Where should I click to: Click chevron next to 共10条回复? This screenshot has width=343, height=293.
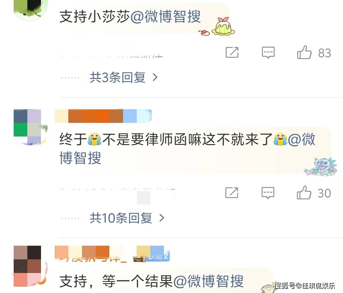[x=162, y=218]
